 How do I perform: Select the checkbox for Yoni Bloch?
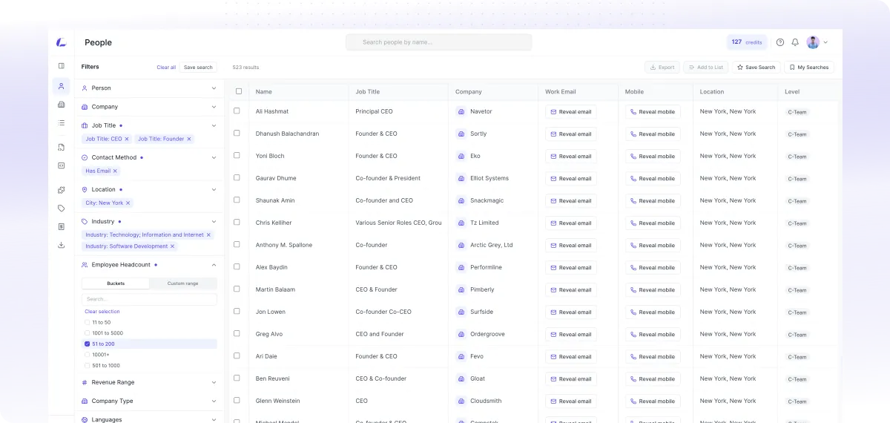[237, 155]
